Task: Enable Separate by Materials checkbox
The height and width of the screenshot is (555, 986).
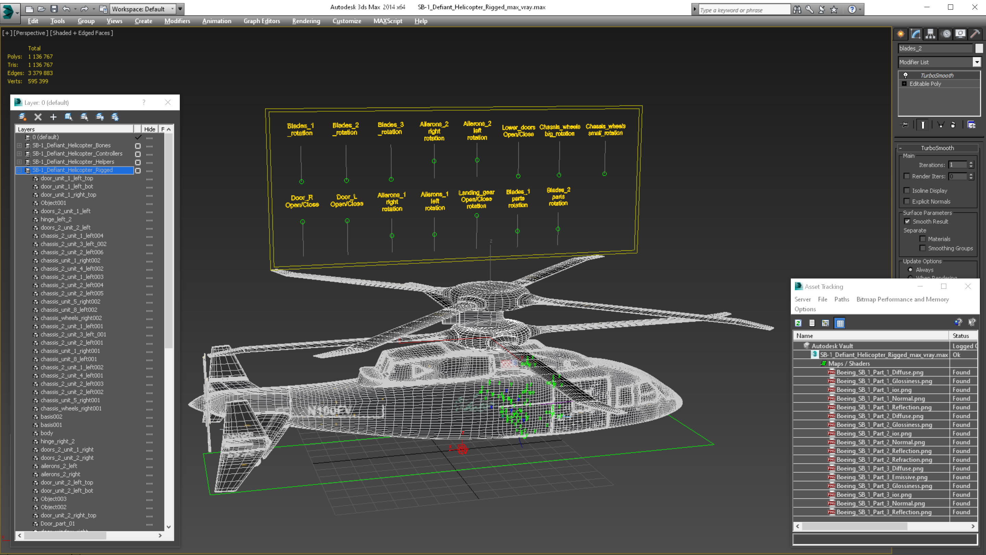Action: (922, 239)
